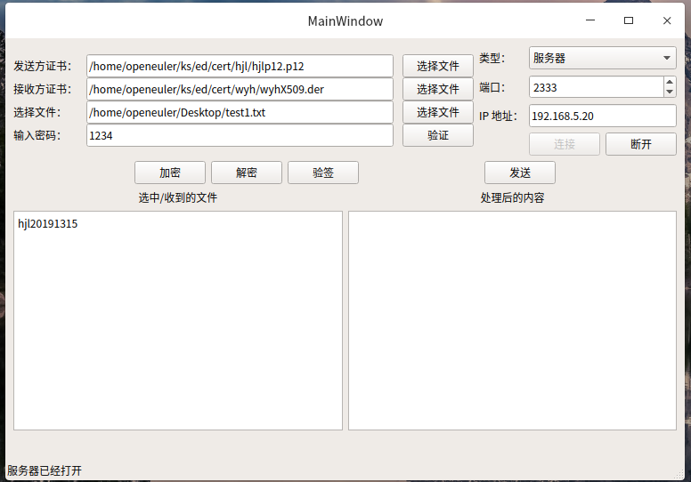Open the 类型 type dropdown showing 服务器
The image size is (691, 482).
pos(603,58)
